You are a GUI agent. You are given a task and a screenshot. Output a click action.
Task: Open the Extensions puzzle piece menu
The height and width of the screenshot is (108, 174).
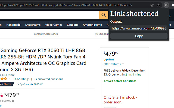(x=172, y=5)
